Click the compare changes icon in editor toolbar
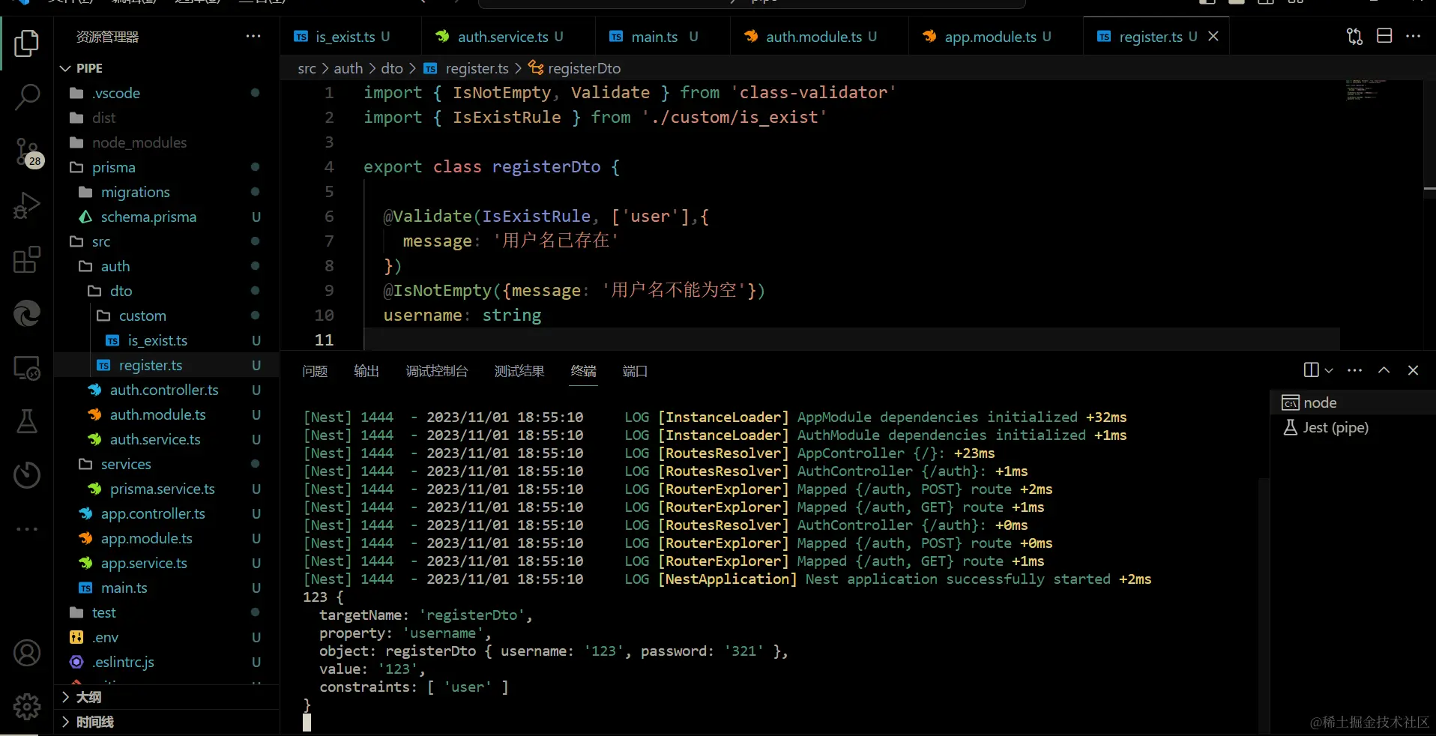This screenshot has height=736, width=1436. pos(1354,36)
